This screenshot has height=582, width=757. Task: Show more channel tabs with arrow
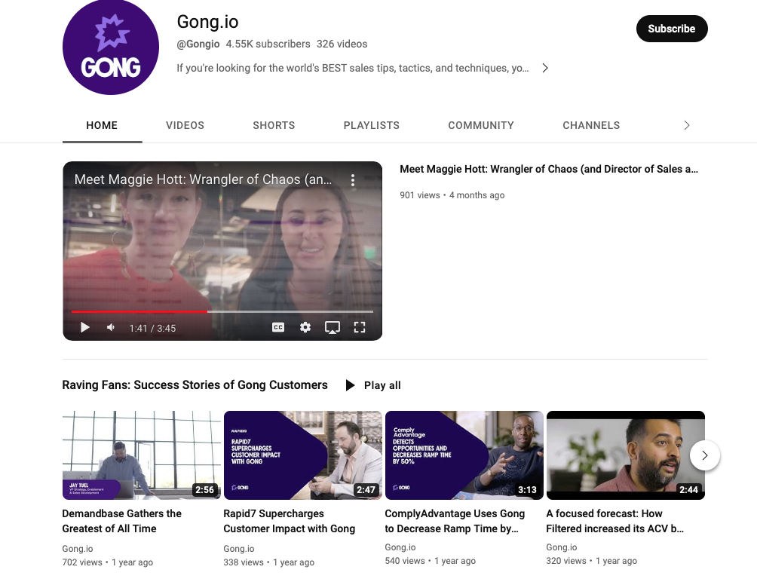[687, 125]
